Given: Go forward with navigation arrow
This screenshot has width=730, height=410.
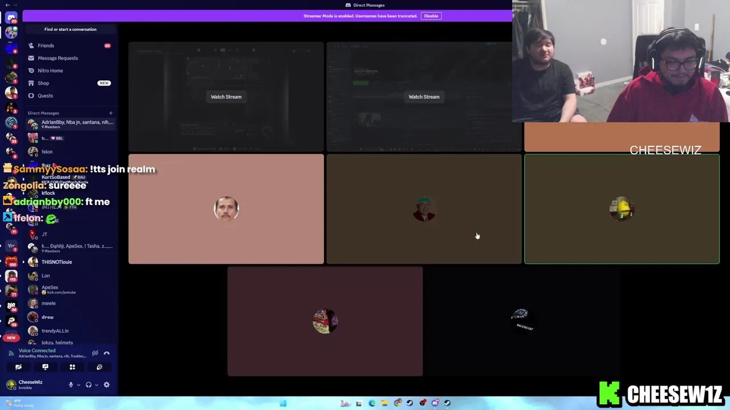Looking at the screenshot, I should 15,5.
